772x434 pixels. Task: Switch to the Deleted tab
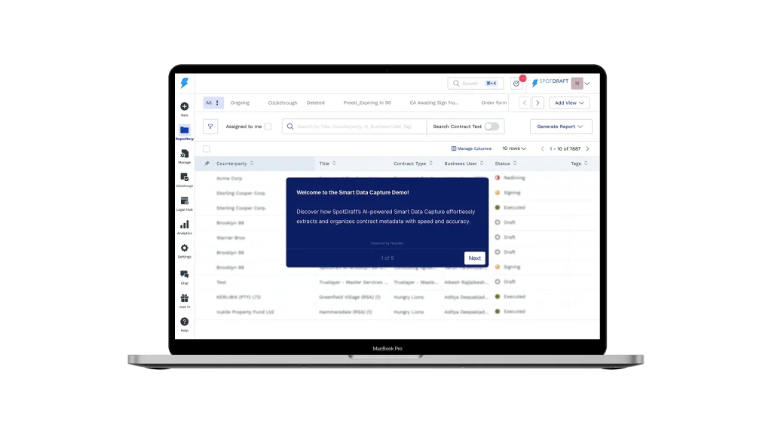point(316,102)
